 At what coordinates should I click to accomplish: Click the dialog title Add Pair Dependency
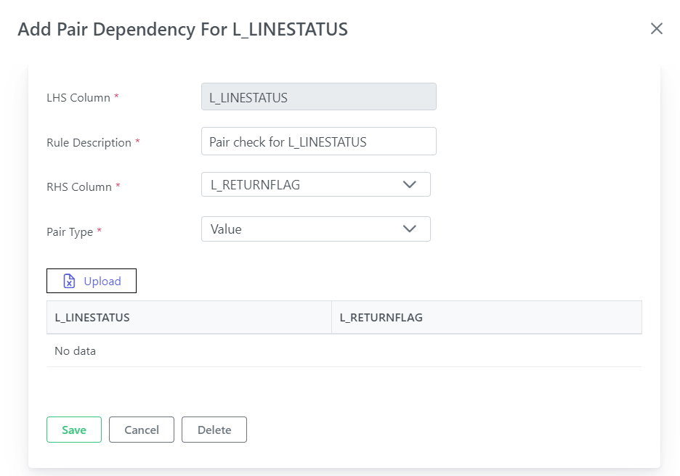[182, 30]
